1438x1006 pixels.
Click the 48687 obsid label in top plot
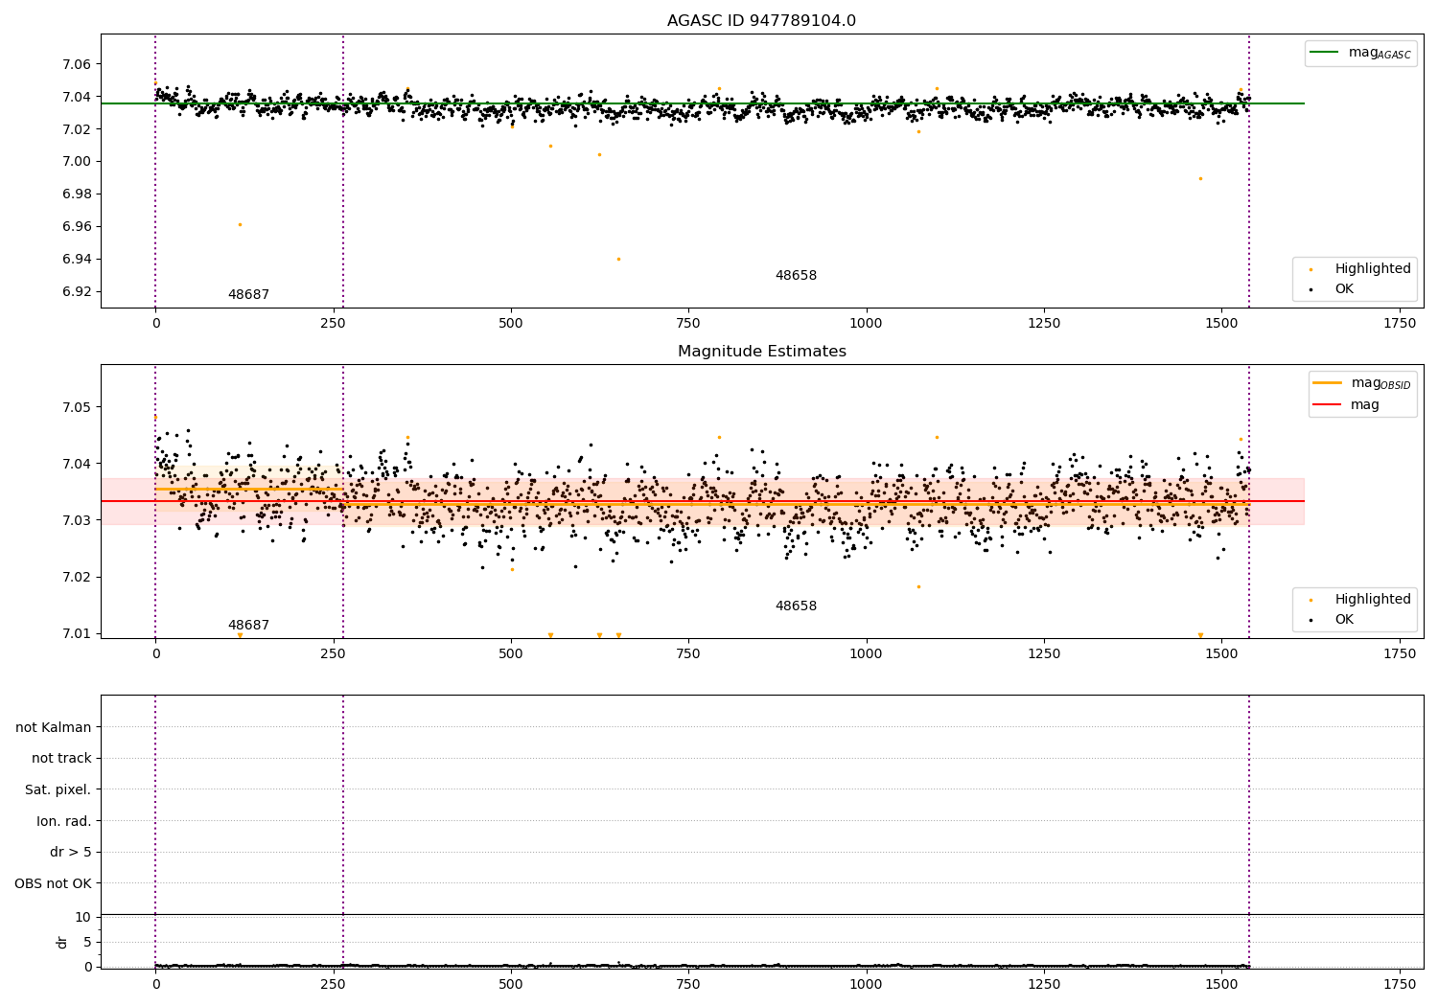[248, 295]
